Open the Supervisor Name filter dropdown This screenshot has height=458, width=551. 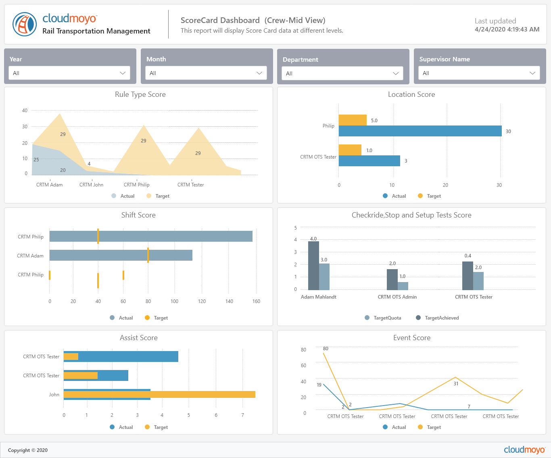point(479,73)
